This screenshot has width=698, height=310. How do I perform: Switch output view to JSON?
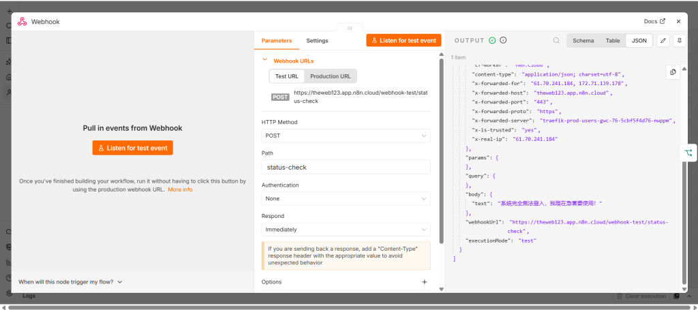tap(639, 40)
